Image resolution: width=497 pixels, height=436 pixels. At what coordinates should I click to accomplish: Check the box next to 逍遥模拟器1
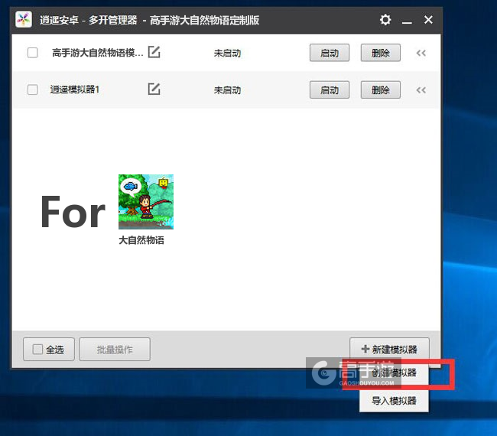[x=32, y=89]
